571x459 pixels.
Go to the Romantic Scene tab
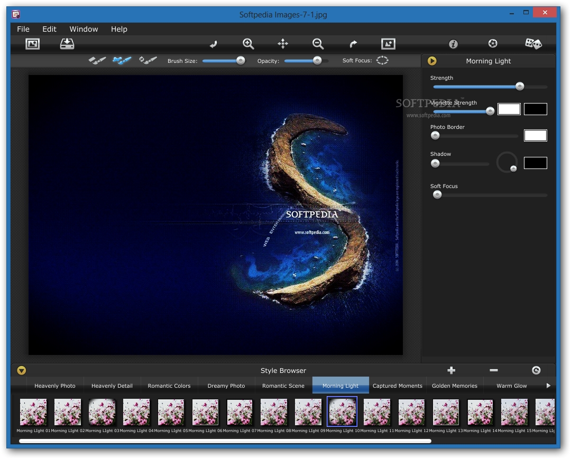pos(283,386)
